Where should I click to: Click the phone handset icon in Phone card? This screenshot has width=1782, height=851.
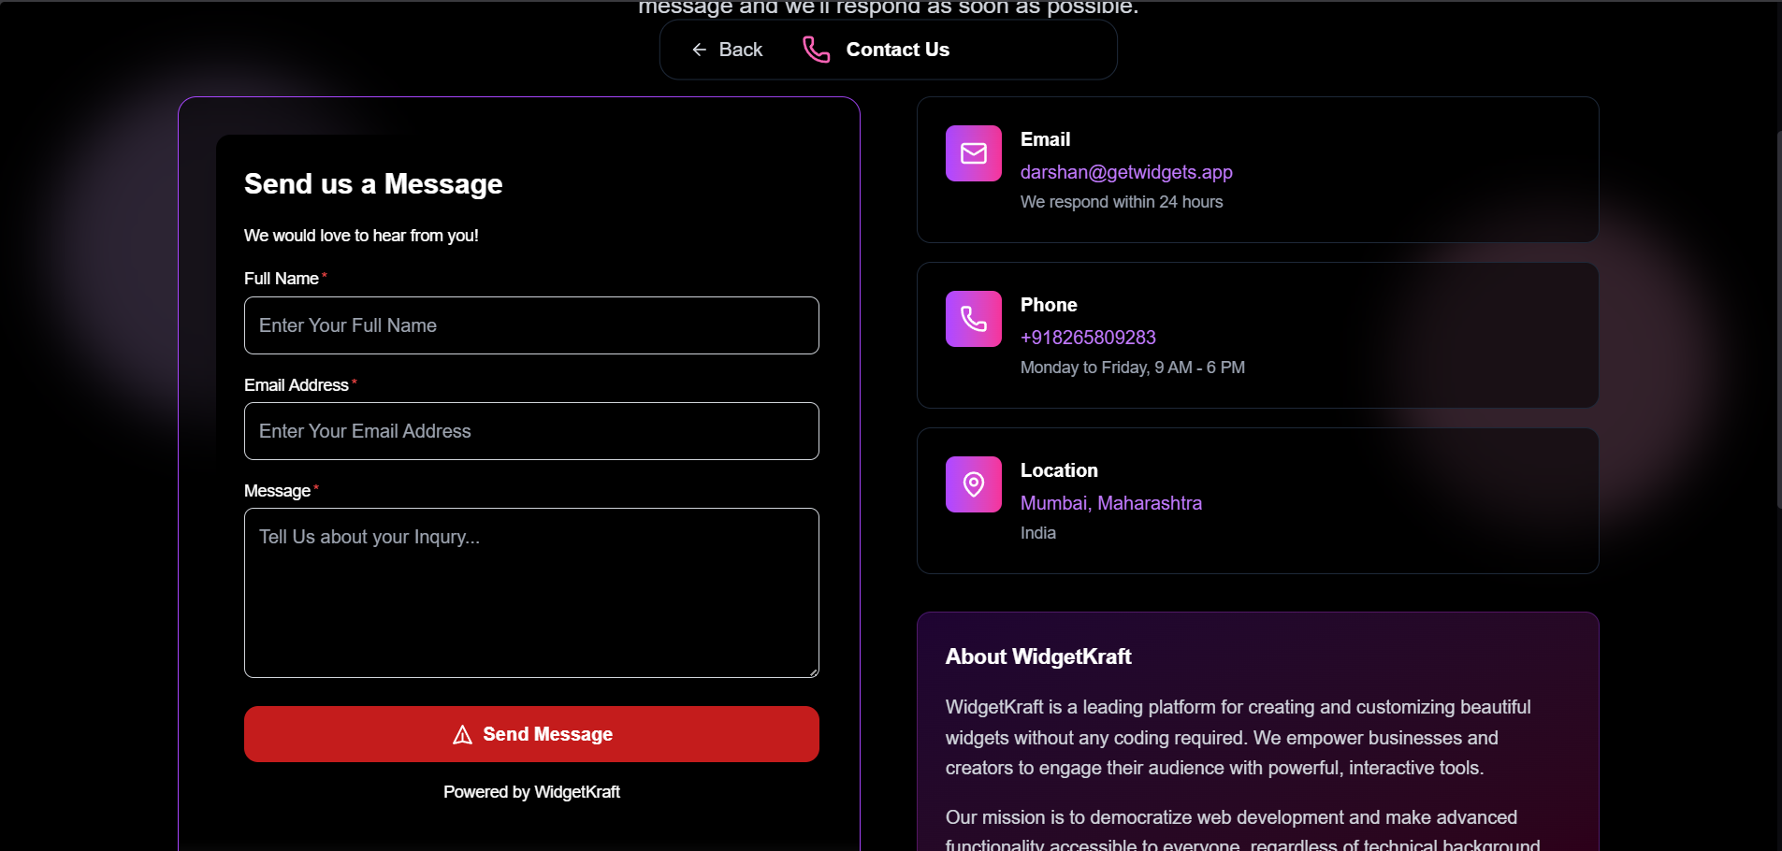point(973,318)
